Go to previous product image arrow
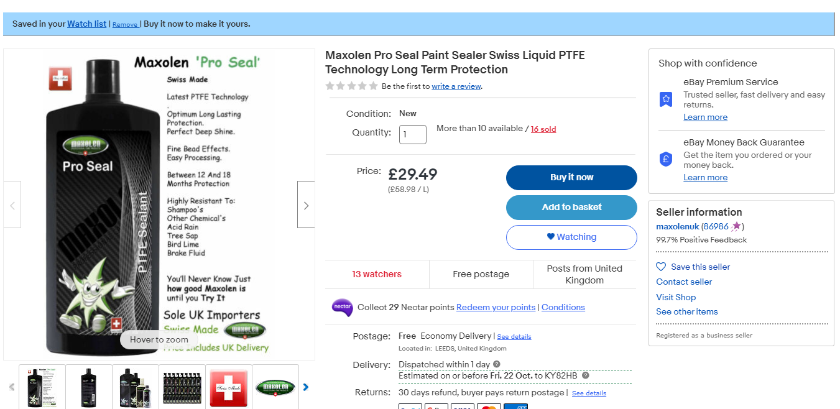This screenshot has height=409, width=840. [12, 205]
